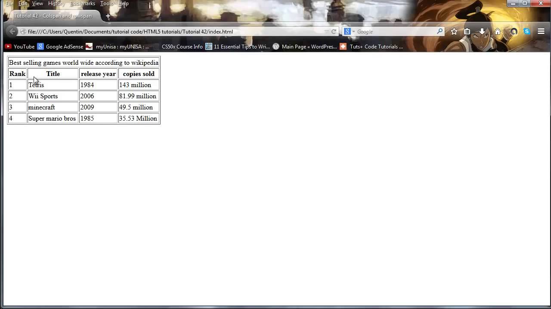Click rank 3 cell in minecraft row
This screenshot has width=551, height=309.
point(18,107)
